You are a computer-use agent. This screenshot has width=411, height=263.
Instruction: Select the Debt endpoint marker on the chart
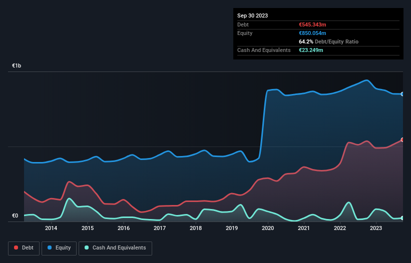click(x=402, y=139)
